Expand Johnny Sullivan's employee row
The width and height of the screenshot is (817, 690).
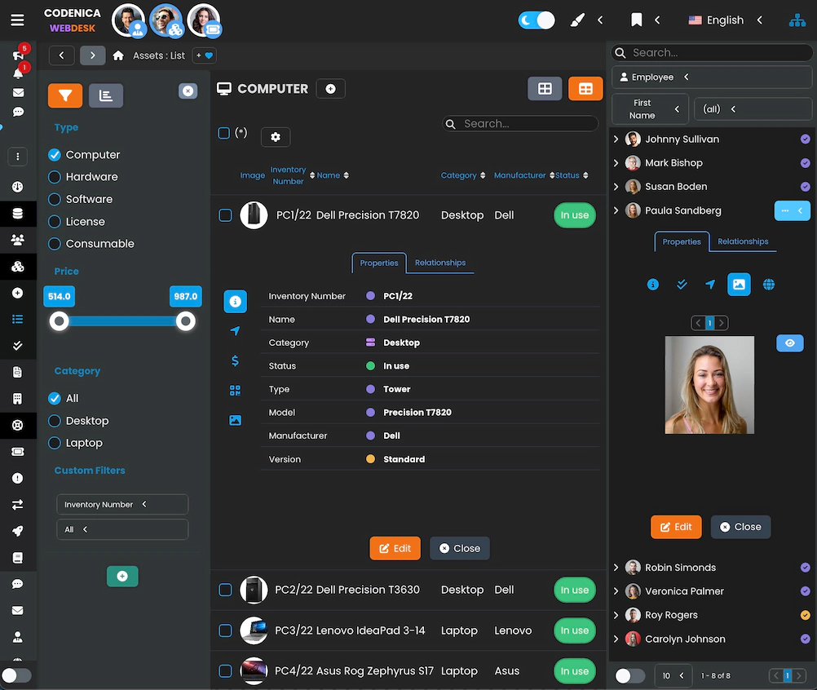(x=617, y=139)
